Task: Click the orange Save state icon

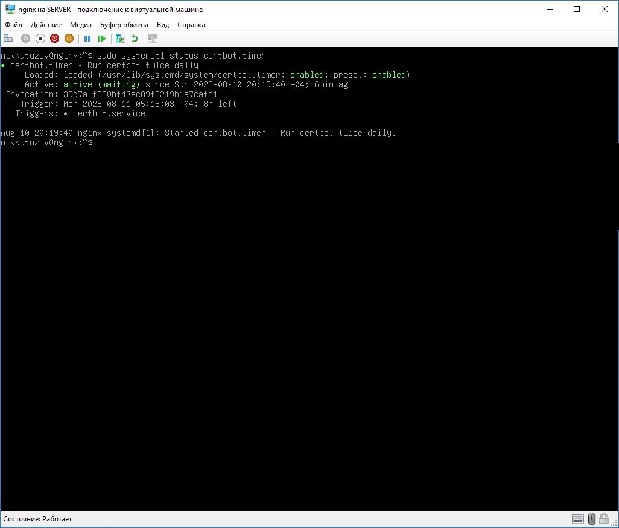Action: [x=69, y=39]
